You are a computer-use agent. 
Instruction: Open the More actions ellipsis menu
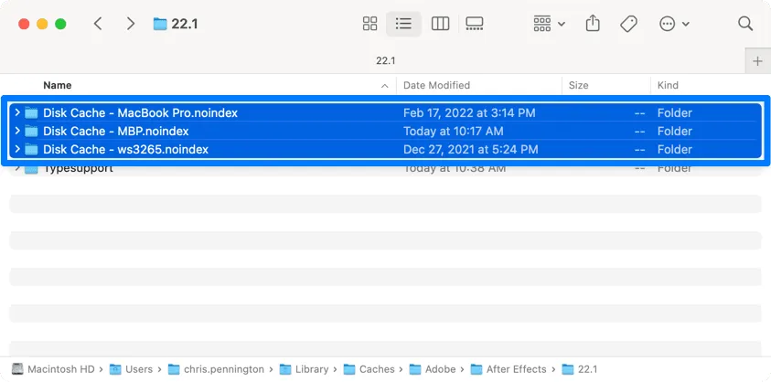tap(674, 24)
